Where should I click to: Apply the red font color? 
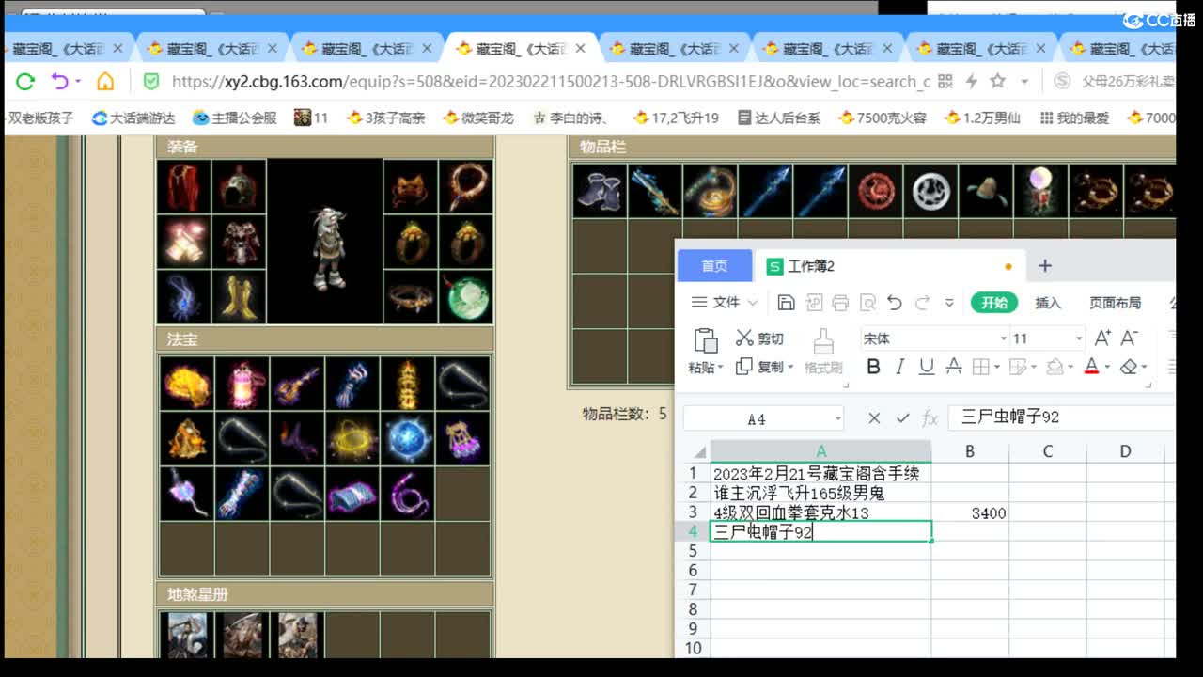(1091, 367)
